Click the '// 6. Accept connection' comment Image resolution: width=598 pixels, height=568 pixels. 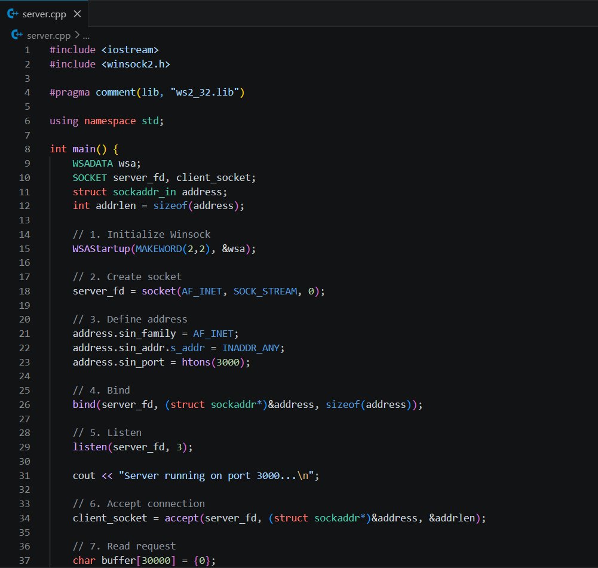(x=139, y=504)
